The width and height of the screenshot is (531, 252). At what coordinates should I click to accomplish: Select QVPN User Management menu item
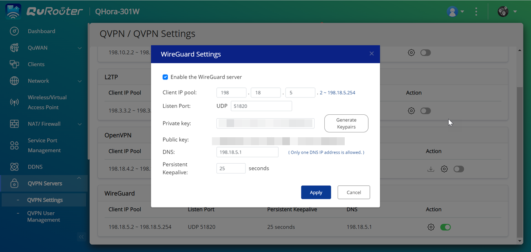coord(43,216)
